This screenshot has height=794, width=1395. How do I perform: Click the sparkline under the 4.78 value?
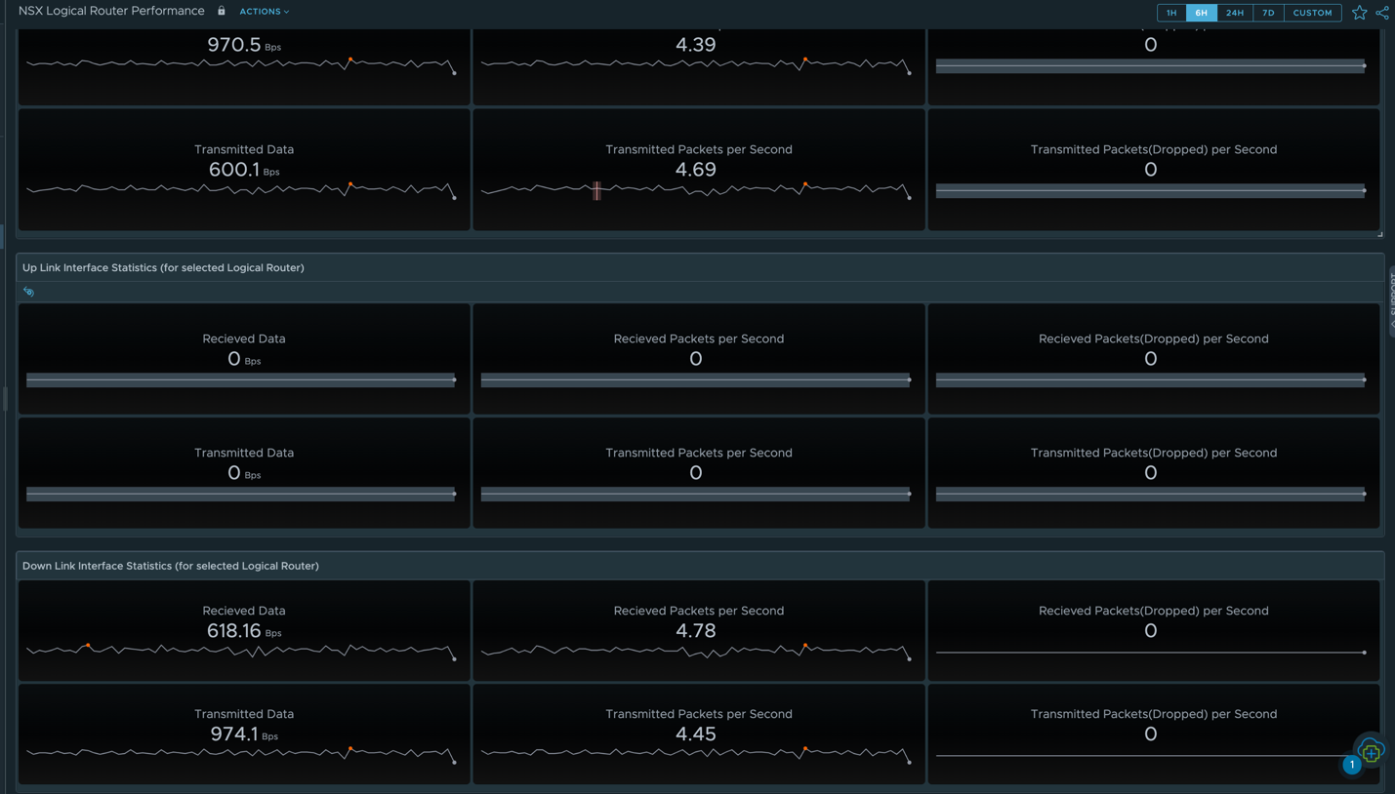click(696, 652)
